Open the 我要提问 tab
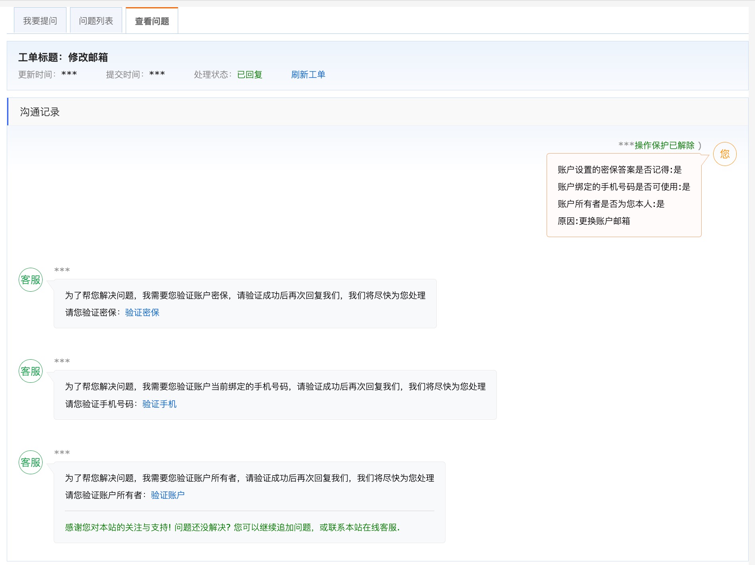755x565 pixels. point(40,21)
